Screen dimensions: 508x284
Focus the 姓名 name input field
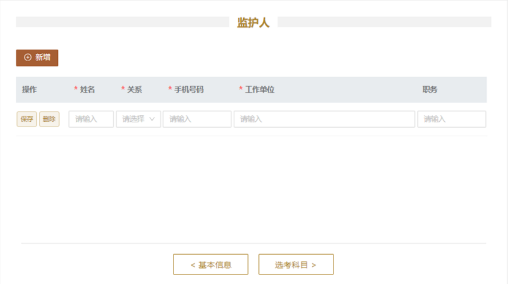[x=91, y=119]
